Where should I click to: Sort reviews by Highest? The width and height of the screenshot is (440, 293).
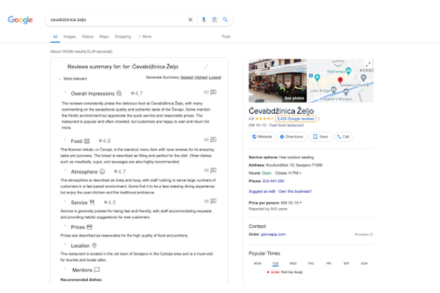point(201,77)
